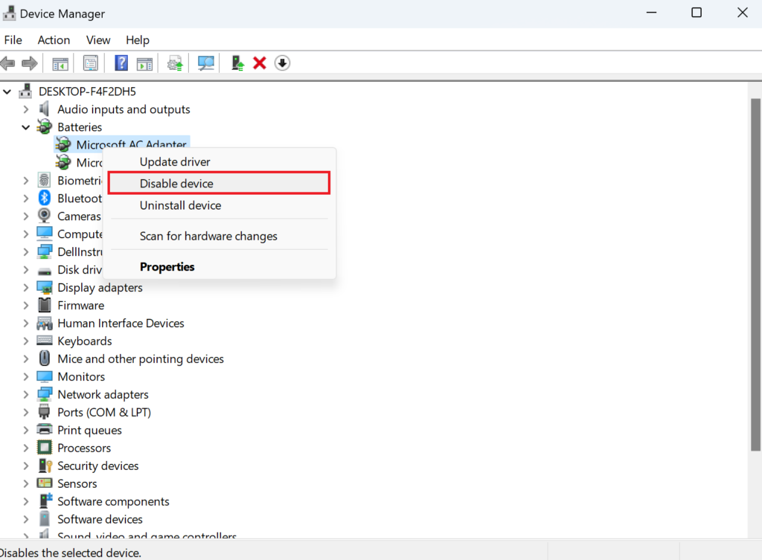Click the Show/Hide Console Tree toolbar icon

(60, 63)
